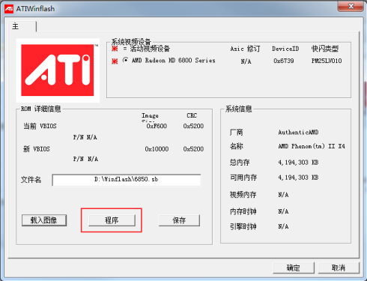Click the 新 VBIOS label
367x281 pixels.
pyautogui.click(x=37, y=149)
